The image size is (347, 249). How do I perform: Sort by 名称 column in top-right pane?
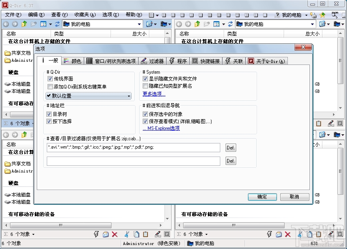pyautogui.click(x=184, y=34)
